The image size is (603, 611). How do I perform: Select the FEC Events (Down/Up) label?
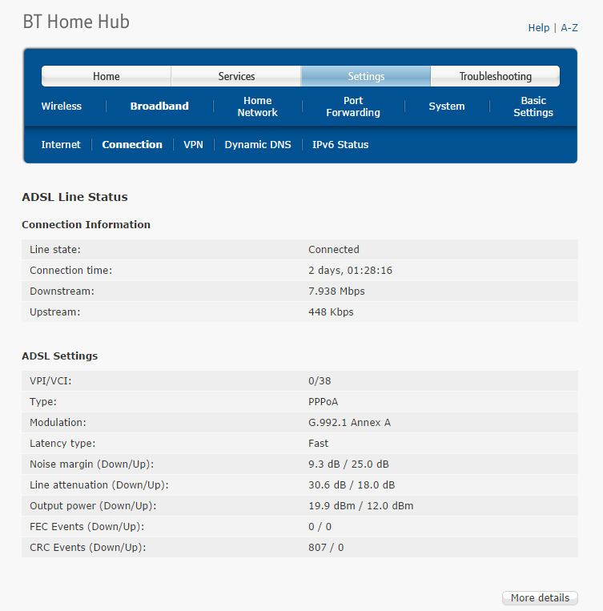pos(87,527)
